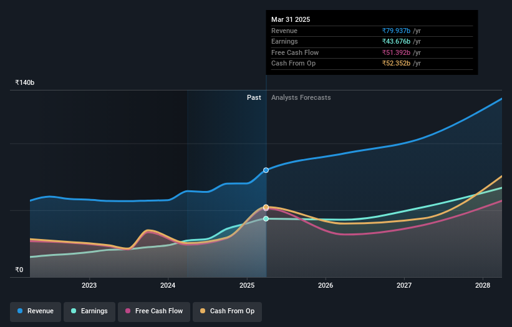This screenshot has width=512, height=327.
Task: Click the Earnings data point marker
Action: click(x=266, y=218)
